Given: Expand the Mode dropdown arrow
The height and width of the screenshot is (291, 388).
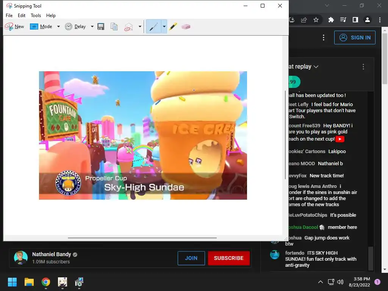Looking at the screenshot, I should click(58, 27).
